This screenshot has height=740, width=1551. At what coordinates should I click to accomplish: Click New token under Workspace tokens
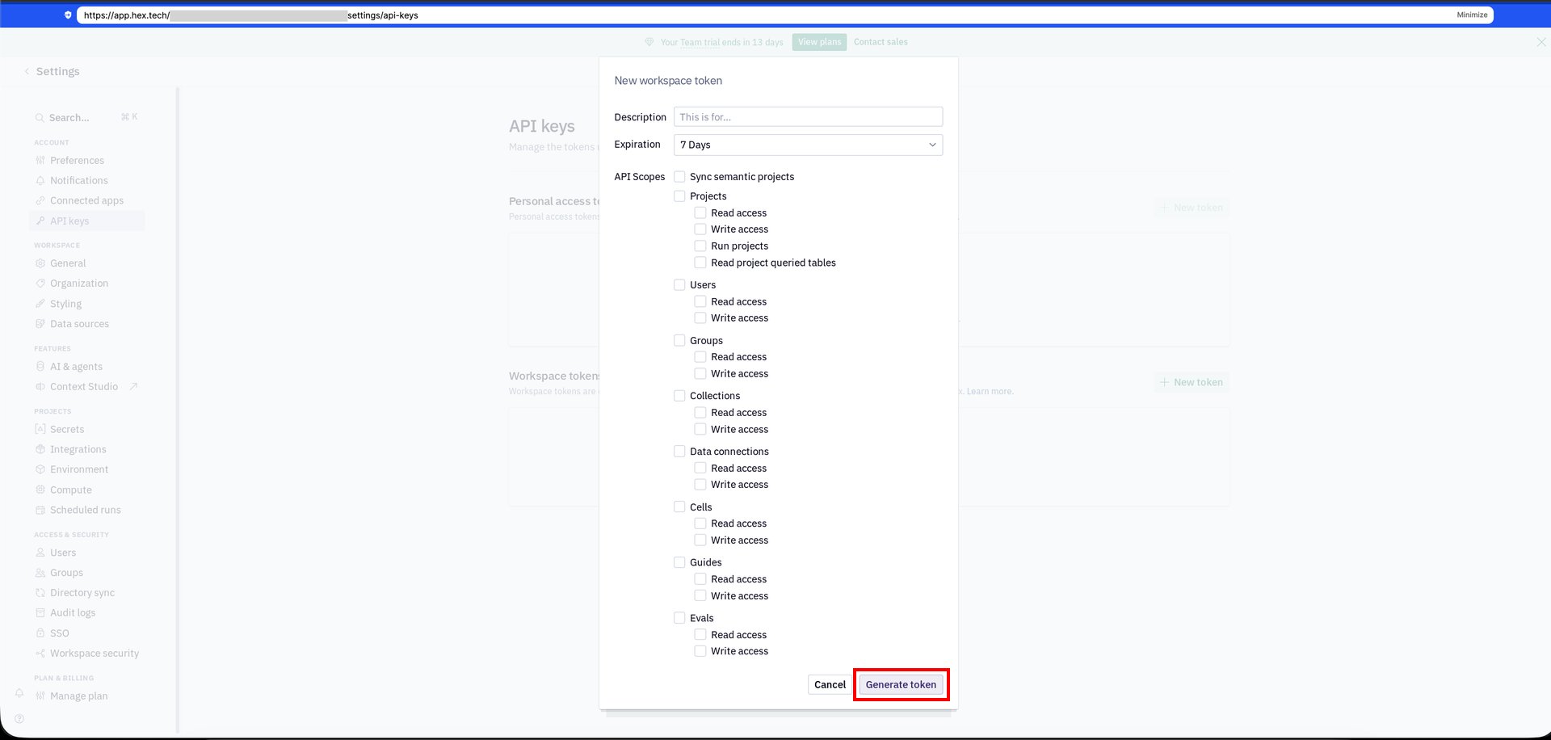click(1192, 383)
